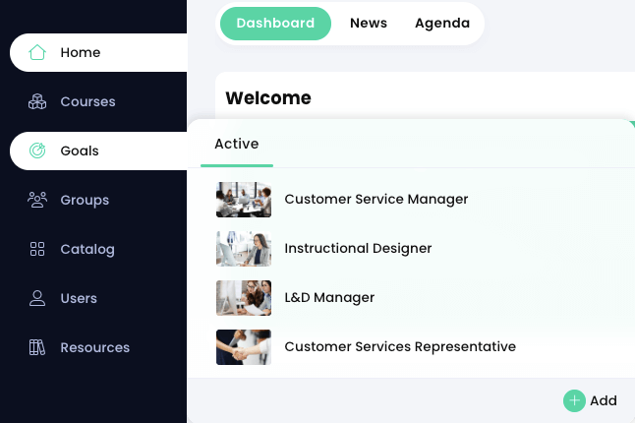
Task: Select the Goals menu label
Action: (x=80, y=151)
